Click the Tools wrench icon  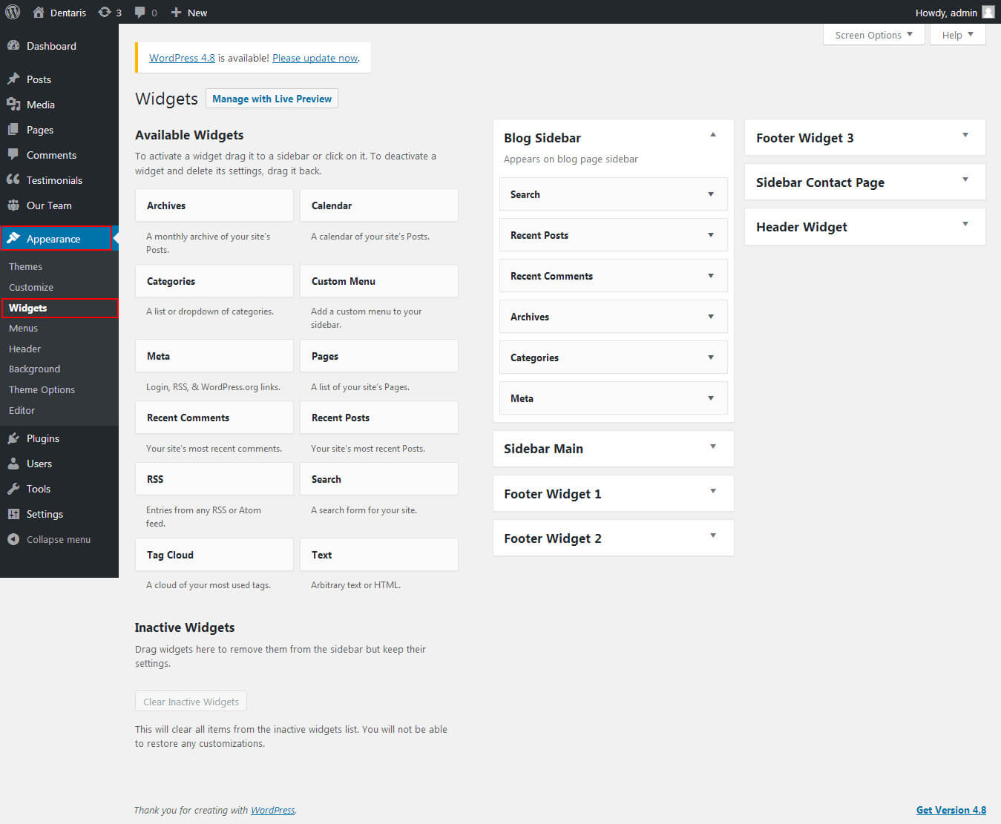tap(13, 488)
